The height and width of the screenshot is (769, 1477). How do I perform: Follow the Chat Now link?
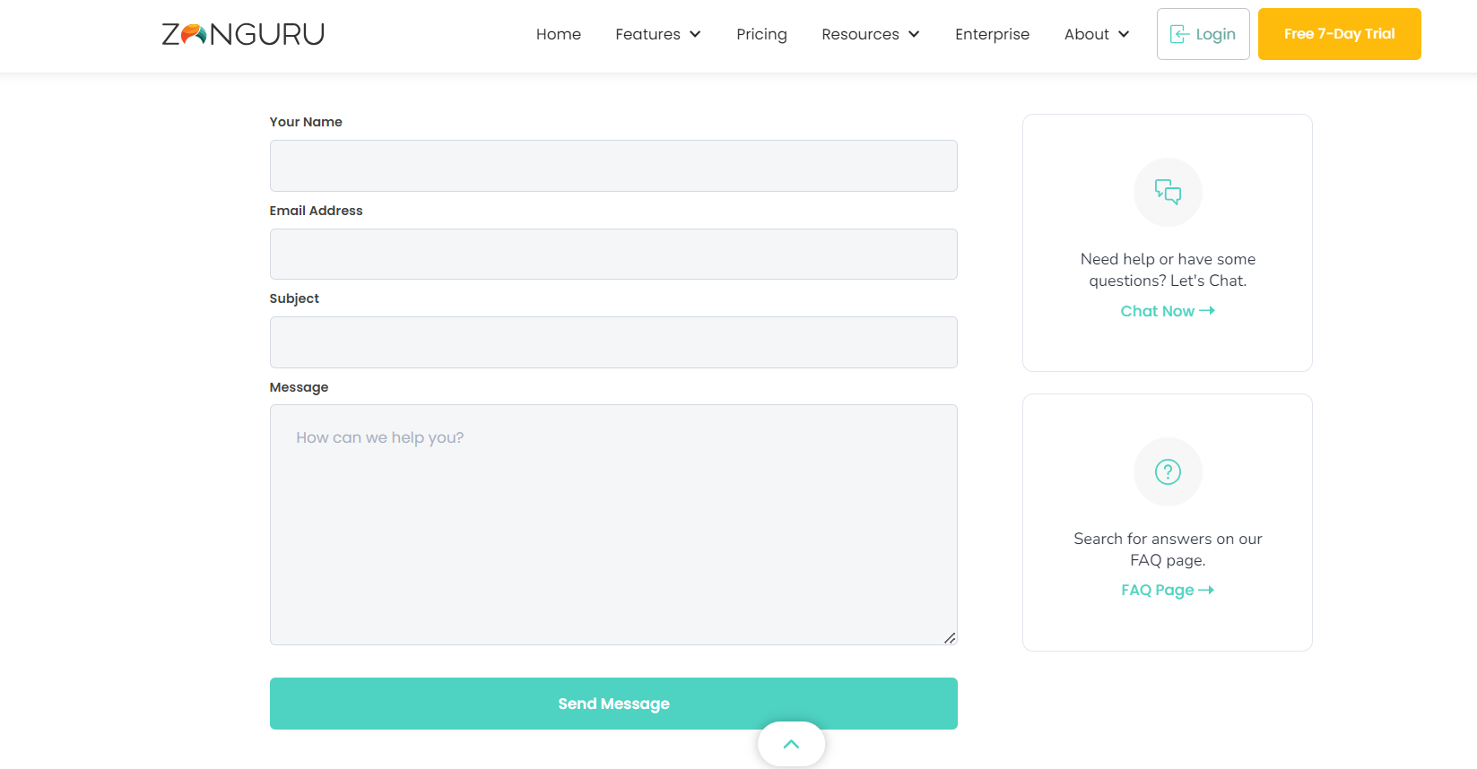(1168, 311)
